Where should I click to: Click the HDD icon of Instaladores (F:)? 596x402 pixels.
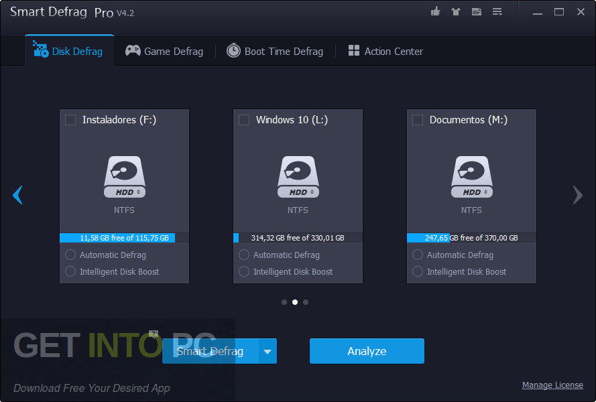pyautogui.click(x=124, y=177)
